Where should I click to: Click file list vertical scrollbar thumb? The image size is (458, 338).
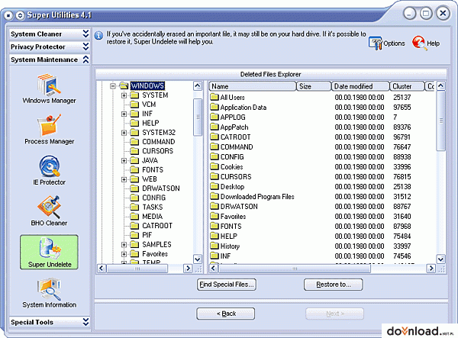coord(440,121)
